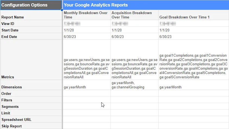The height and width of the screenshot is (129, 229).
Task: Select blurred View ID under Goal Breakdown
Action: pyautogui.click(x=194, y=23)
